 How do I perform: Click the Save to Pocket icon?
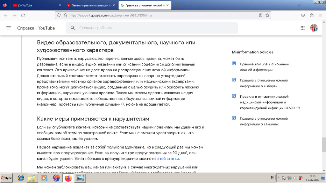[x=303, y=15]
